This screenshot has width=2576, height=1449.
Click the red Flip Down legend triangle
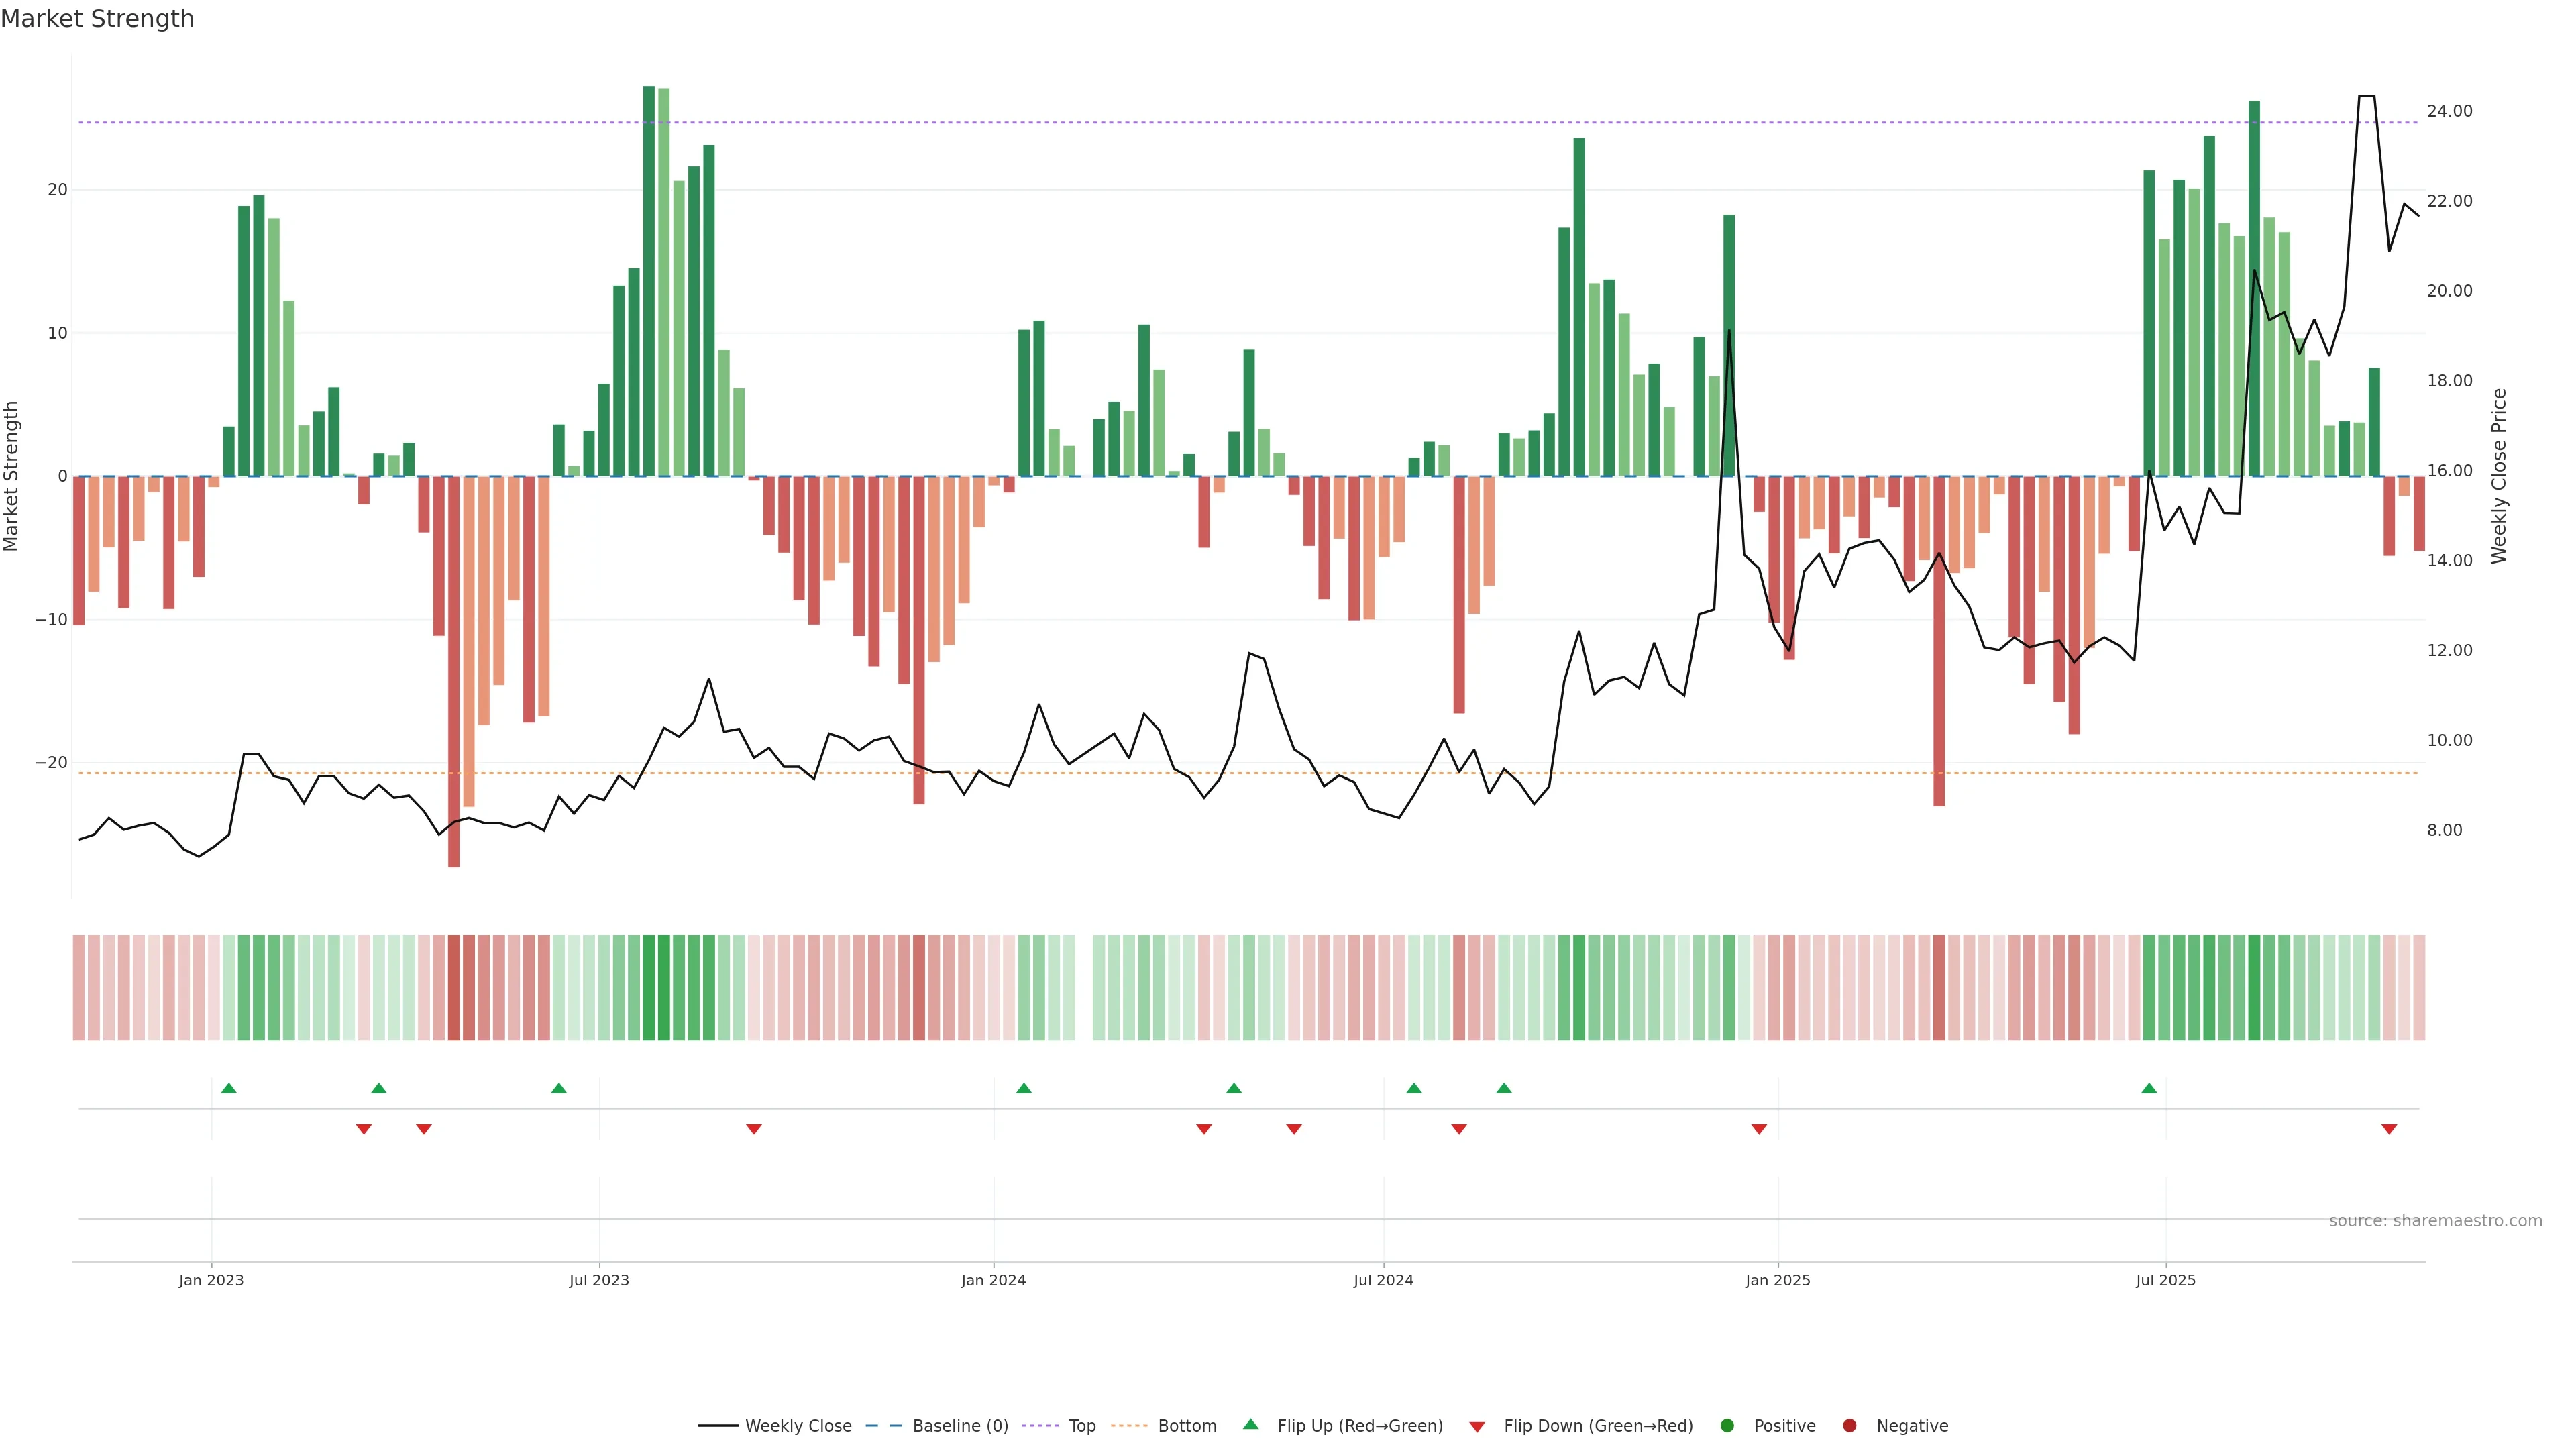[1477, 1427]
